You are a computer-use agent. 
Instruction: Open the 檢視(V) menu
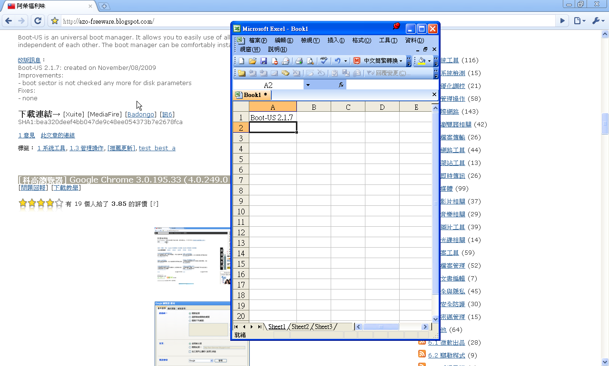[310, 40]
